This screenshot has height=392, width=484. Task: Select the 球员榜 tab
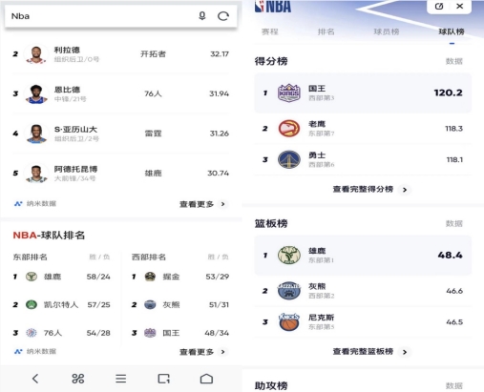387,31
